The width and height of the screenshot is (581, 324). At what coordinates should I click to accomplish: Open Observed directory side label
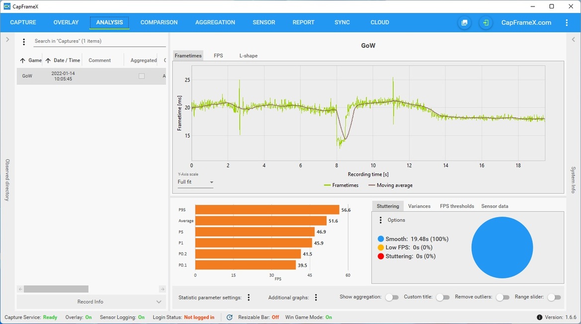[x=7, y=180]
